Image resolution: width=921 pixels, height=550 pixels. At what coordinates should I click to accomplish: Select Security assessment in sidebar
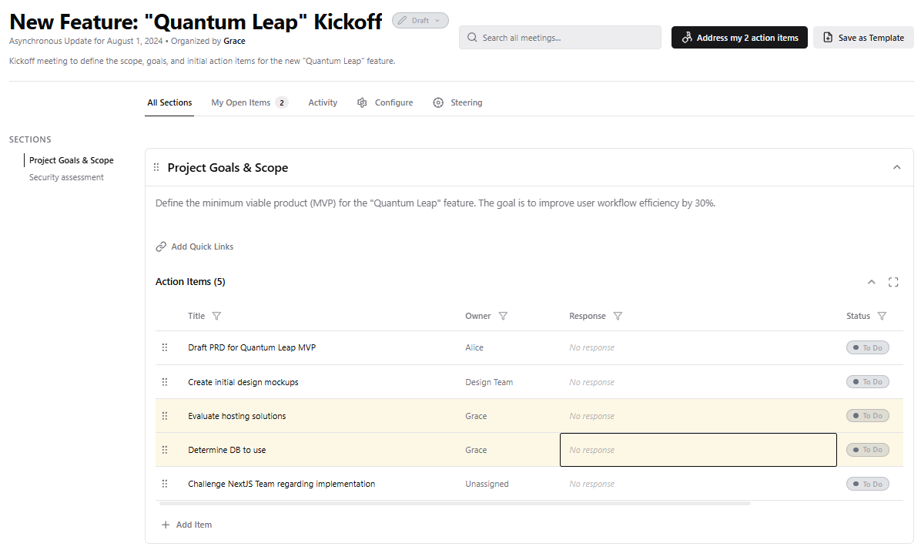(x=66, y=177)
